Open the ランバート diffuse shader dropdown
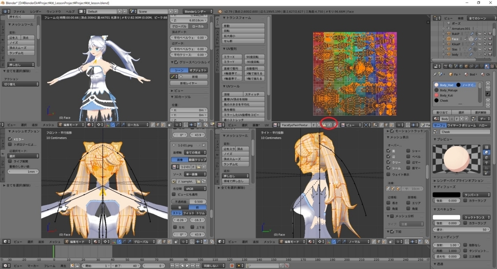 [x=477, y=195]
